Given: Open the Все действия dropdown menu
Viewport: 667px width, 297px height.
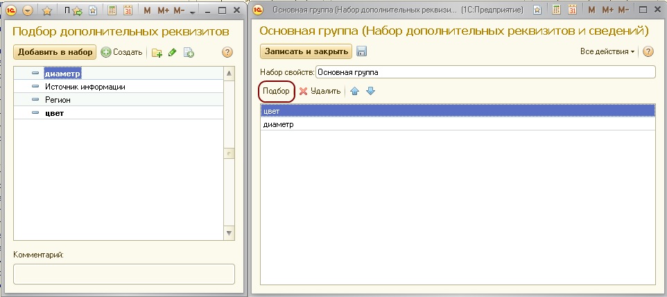Looking at the screenshot, I should [x=607, y=51].
